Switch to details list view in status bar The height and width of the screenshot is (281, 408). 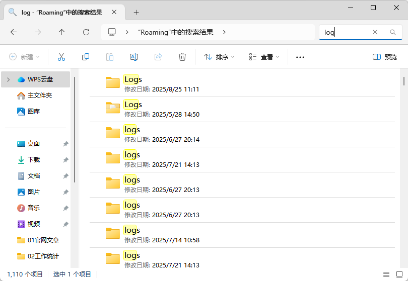tap(386, 274)
